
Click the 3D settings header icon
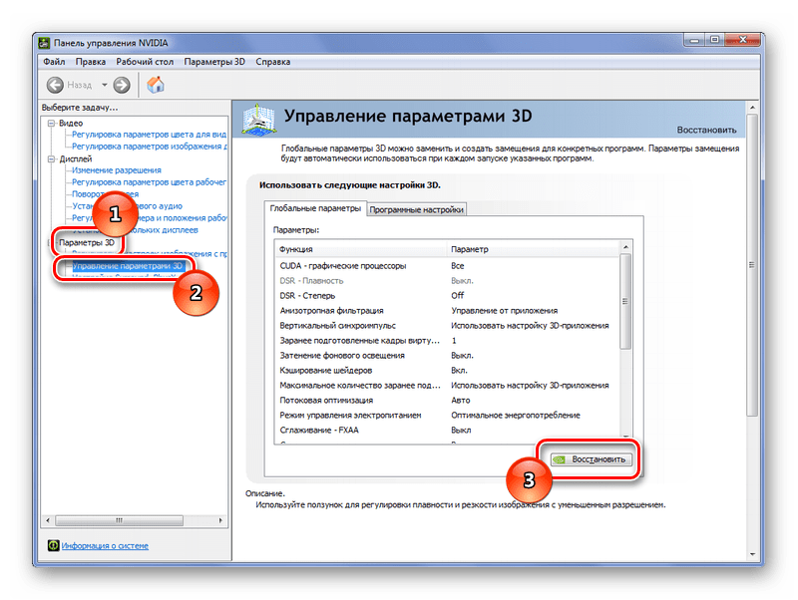coord(256,122)
